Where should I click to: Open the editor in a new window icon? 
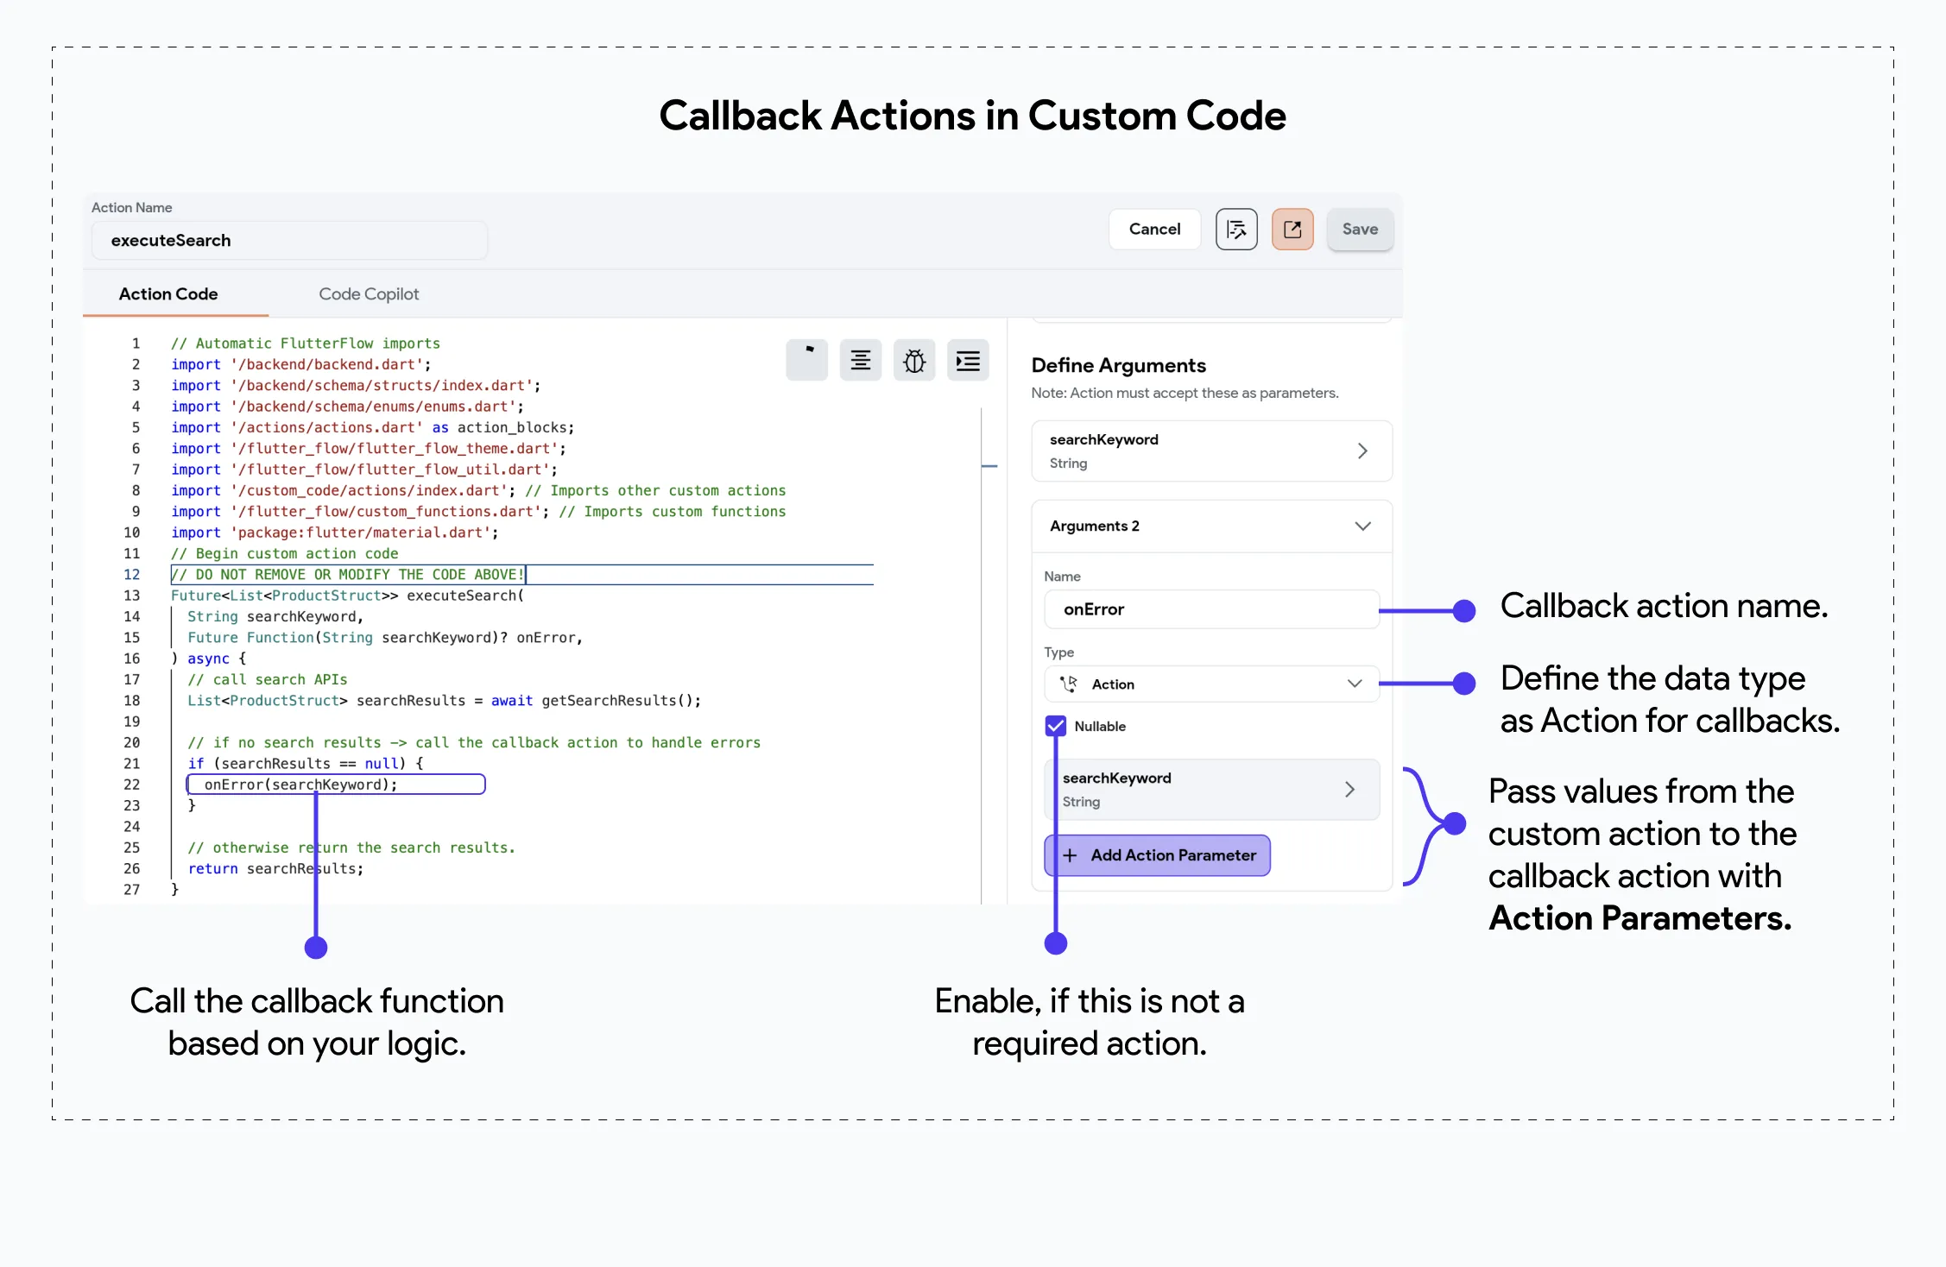pos(1292,229)
